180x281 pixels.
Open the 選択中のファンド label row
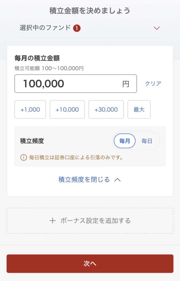pos(90,28)
